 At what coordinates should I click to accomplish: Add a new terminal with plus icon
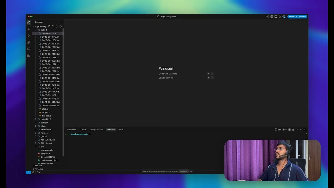(284, 130)
